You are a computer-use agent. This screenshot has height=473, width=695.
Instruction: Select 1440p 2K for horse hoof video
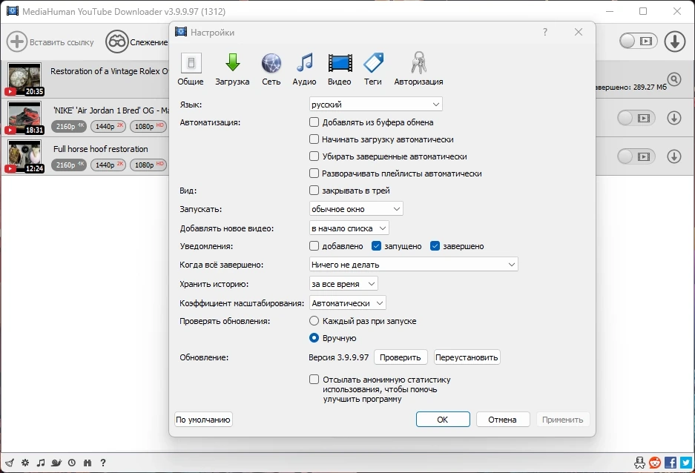(108, 165)
